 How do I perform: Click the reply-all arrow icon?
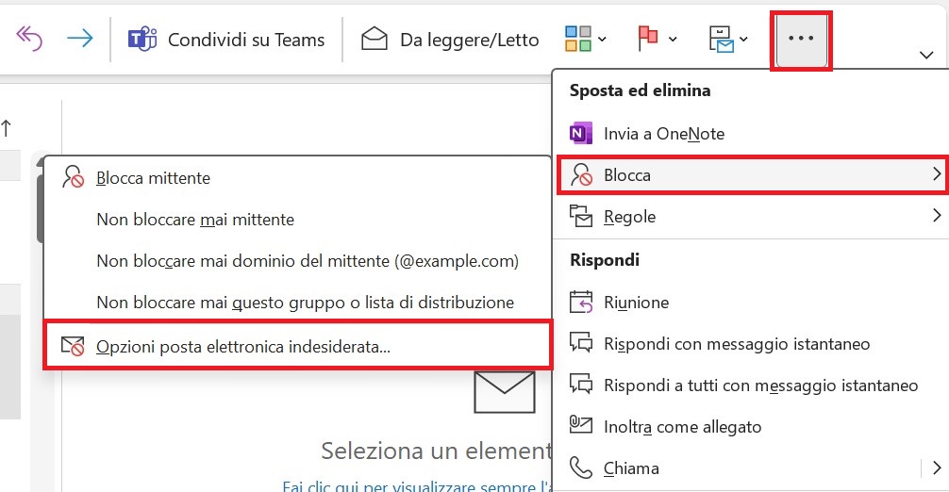29,40
